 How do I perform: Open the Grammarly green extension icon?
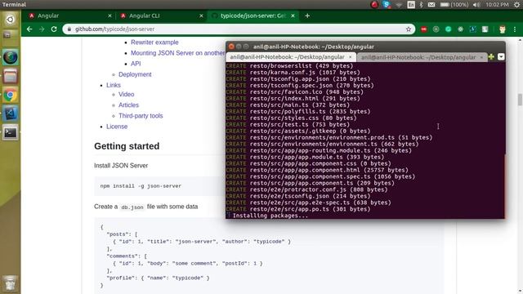click(x=449, y=29)
